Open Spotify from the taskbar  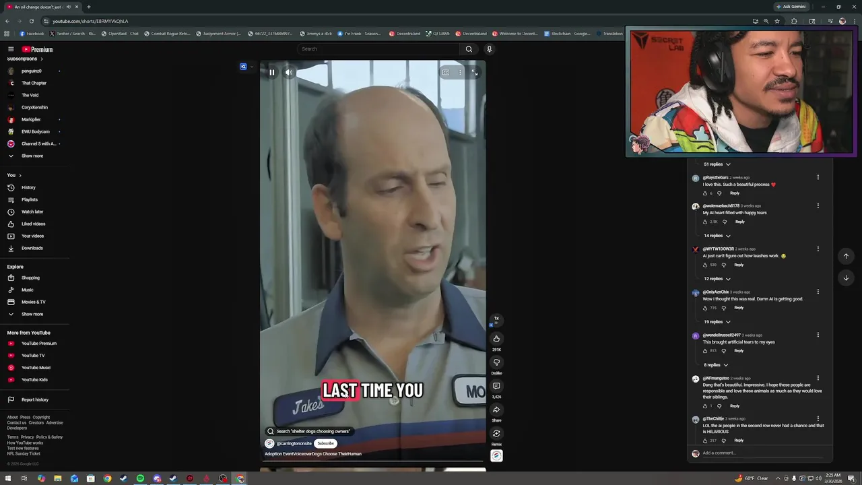click(140, 479)
